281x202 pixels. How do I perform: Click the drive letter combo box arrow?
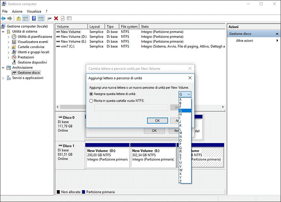point(189,94)
